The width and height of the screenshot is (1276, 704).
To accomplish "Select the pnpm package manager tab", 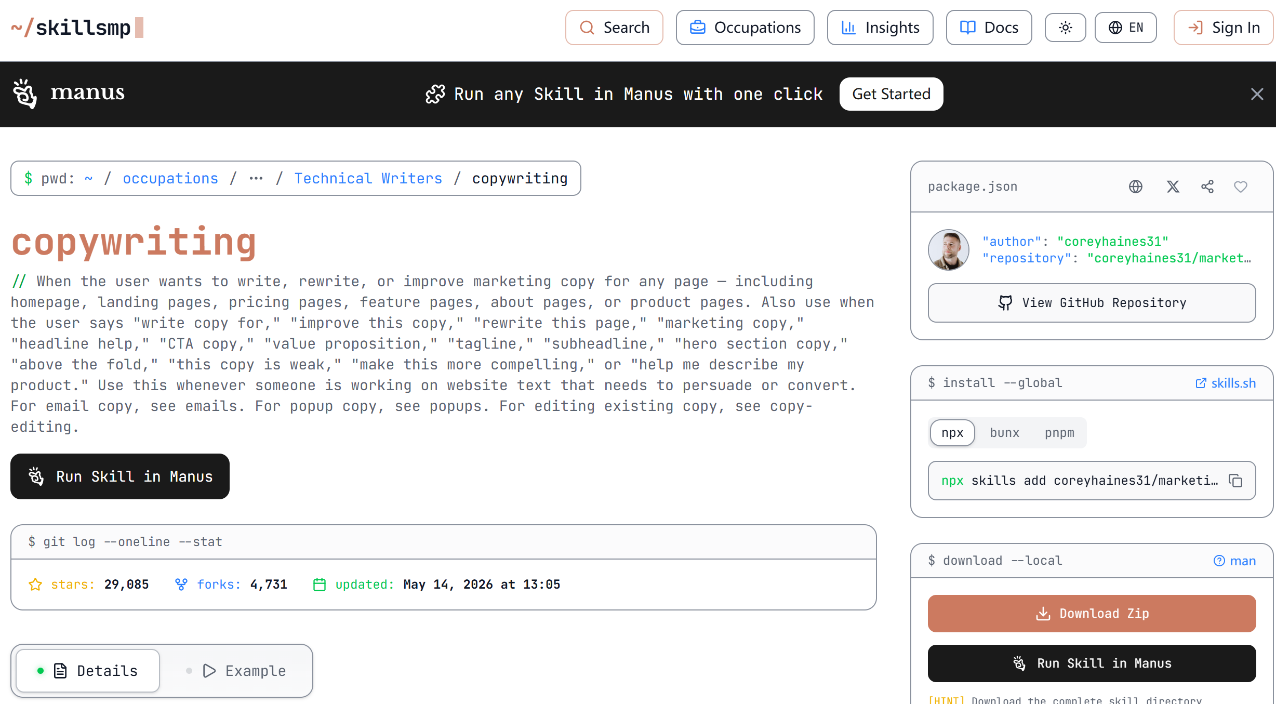I will (1059, 433).
